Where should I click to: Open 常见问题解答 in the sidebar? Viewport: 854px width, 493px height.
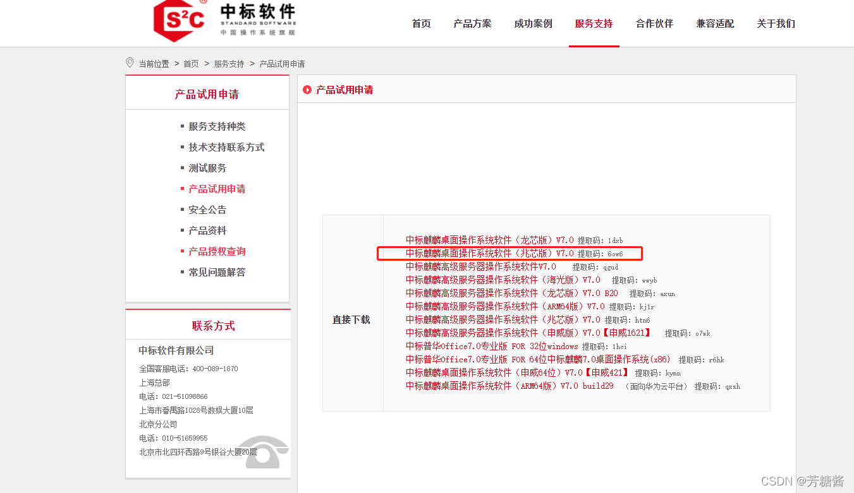pyautogui.click(x=217, y=273)
